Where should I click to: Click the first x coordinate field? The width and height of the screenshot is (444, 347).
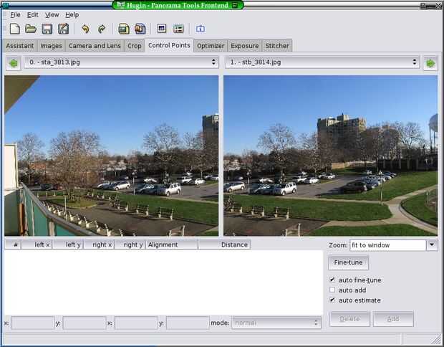coord(32,323)
